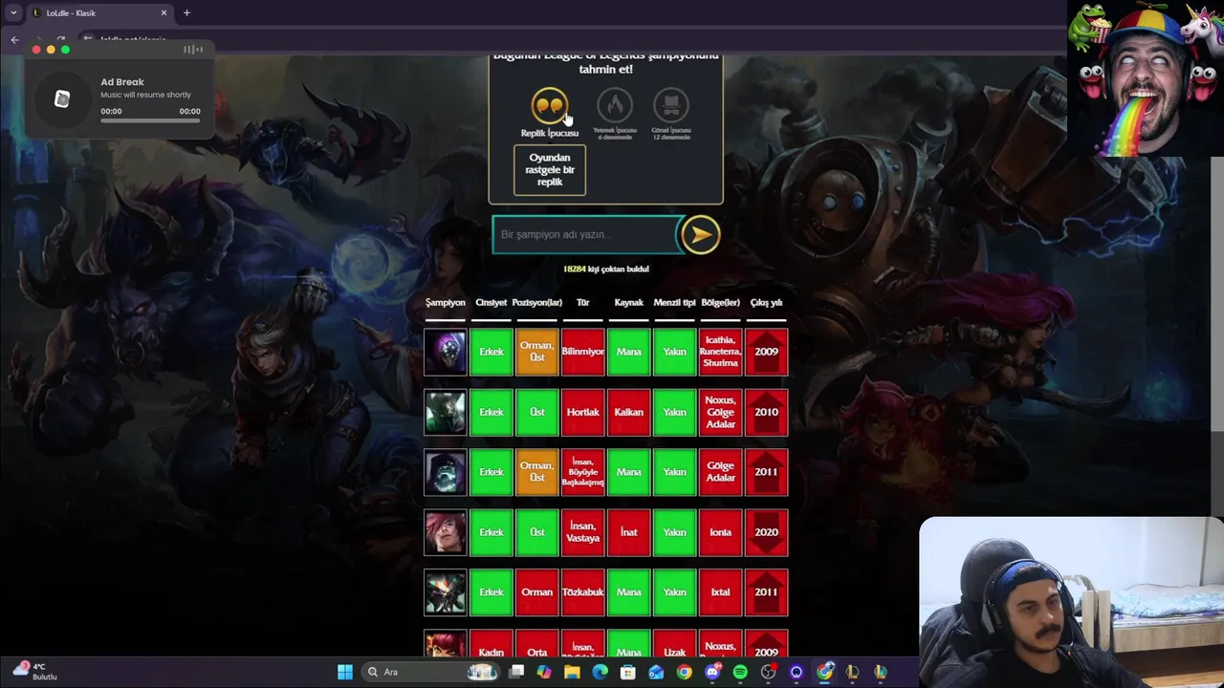
Task: Focus the Bir şampiyon adı yazın input
Action: pos(585,234)
